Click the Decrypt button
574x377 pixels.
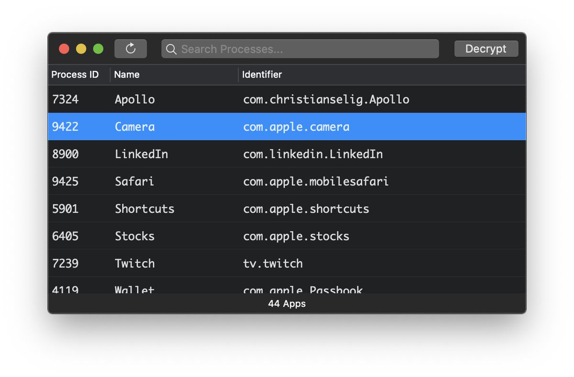pos(486,49)
